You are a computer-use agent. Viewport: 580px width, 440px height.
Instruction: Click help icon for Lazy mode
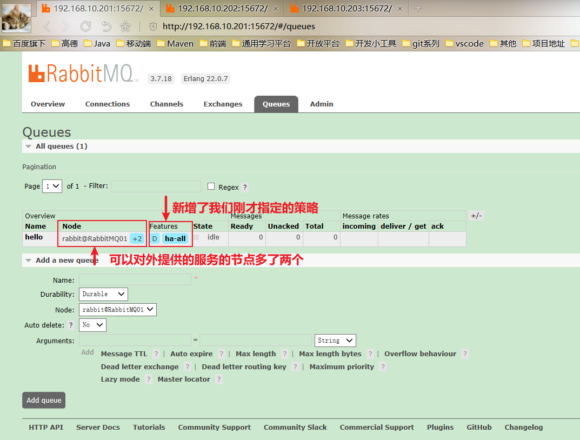click(148, 379)
